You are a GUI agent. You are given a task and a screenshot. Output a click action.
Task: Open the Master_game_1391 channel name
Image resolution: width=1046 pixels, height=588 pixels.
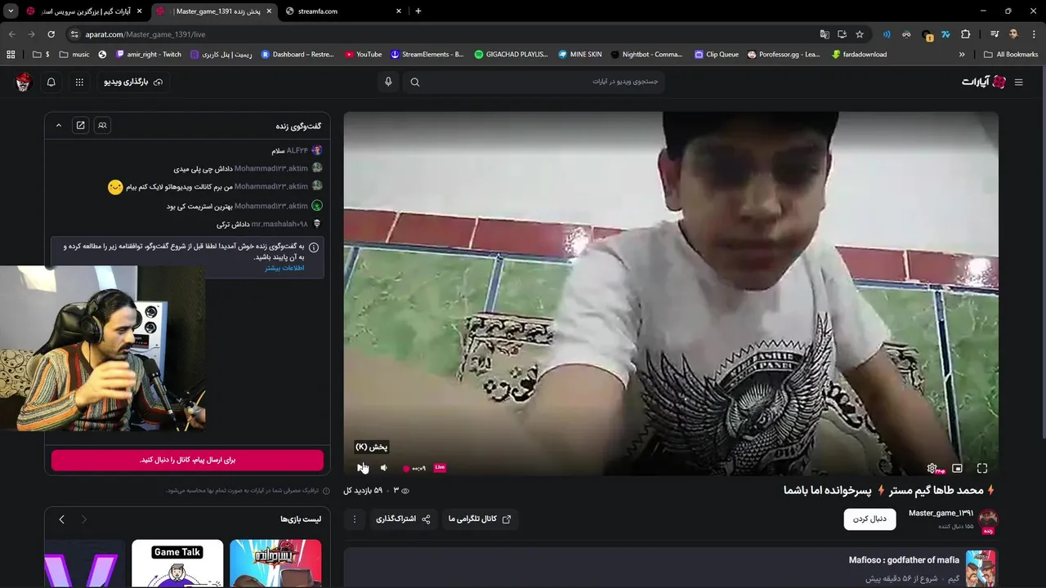tap(941, 513)
